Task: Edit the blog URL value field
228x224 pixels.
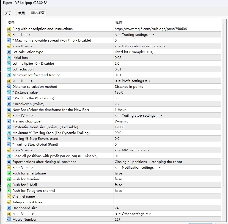Action: tap(167, 29)
